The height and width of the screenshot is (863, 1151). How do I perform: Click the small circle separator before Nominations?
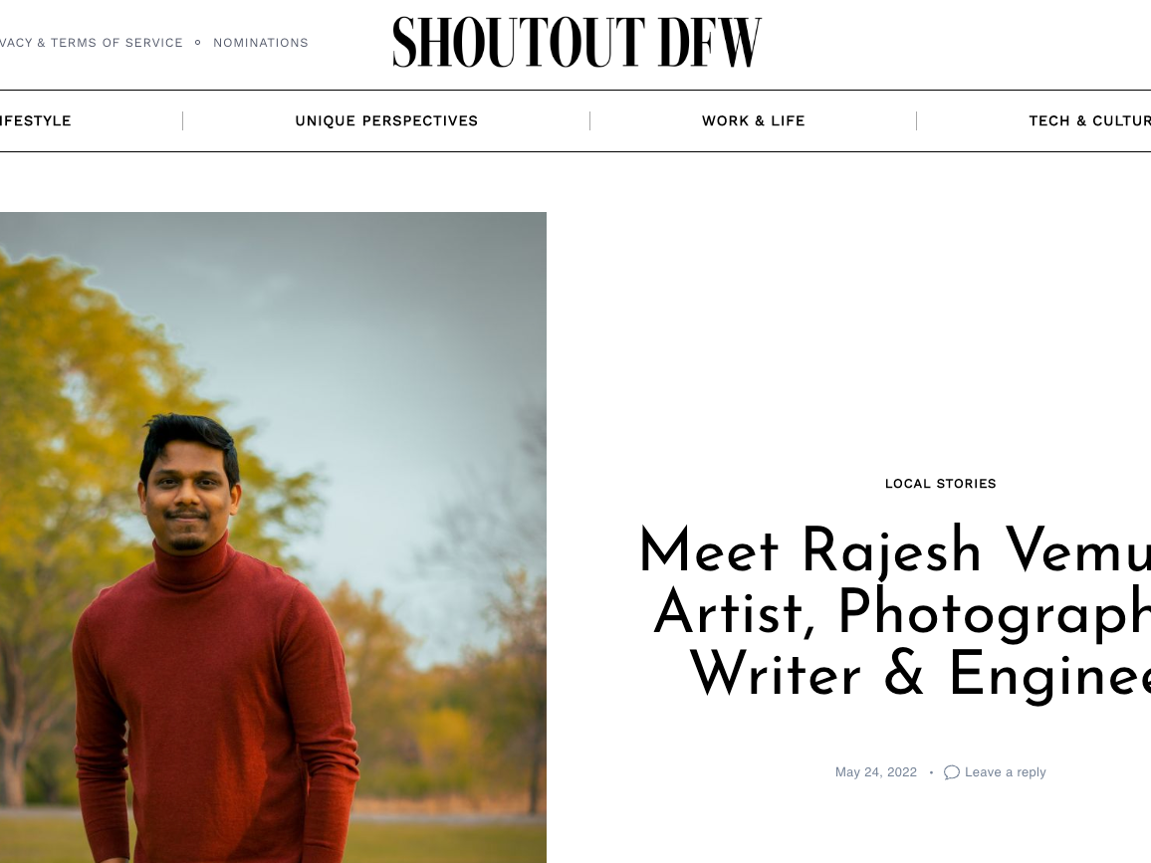tap(197, 43)
